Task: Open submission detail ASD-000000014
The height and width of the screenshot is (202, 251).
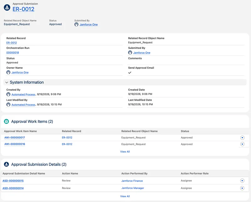Action: (13, 188)
